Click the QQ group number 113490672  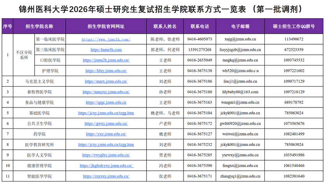click(294, 39)
